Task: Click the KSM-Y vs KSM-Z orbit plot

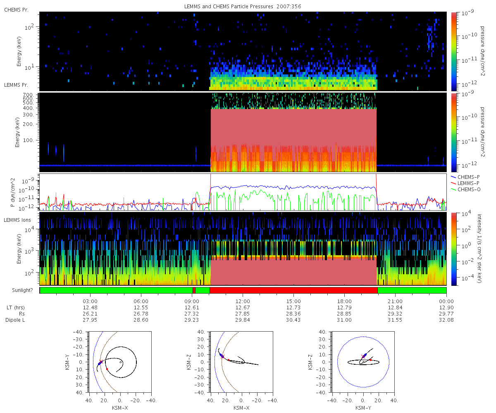Action: (363, 362)
